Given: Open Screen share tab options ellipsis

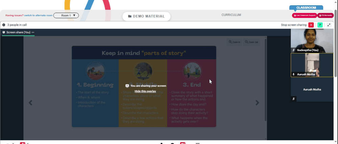Looking at the screenshot, I should click(x=33, y=32).
